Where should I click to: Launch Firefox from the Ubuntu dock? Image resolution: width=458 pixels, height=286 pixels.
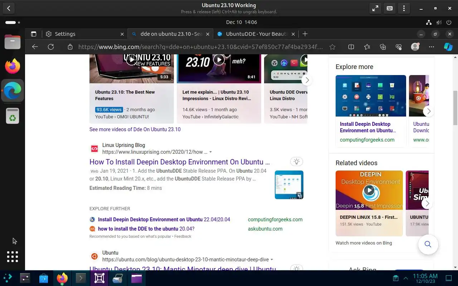tap(13, 66)
